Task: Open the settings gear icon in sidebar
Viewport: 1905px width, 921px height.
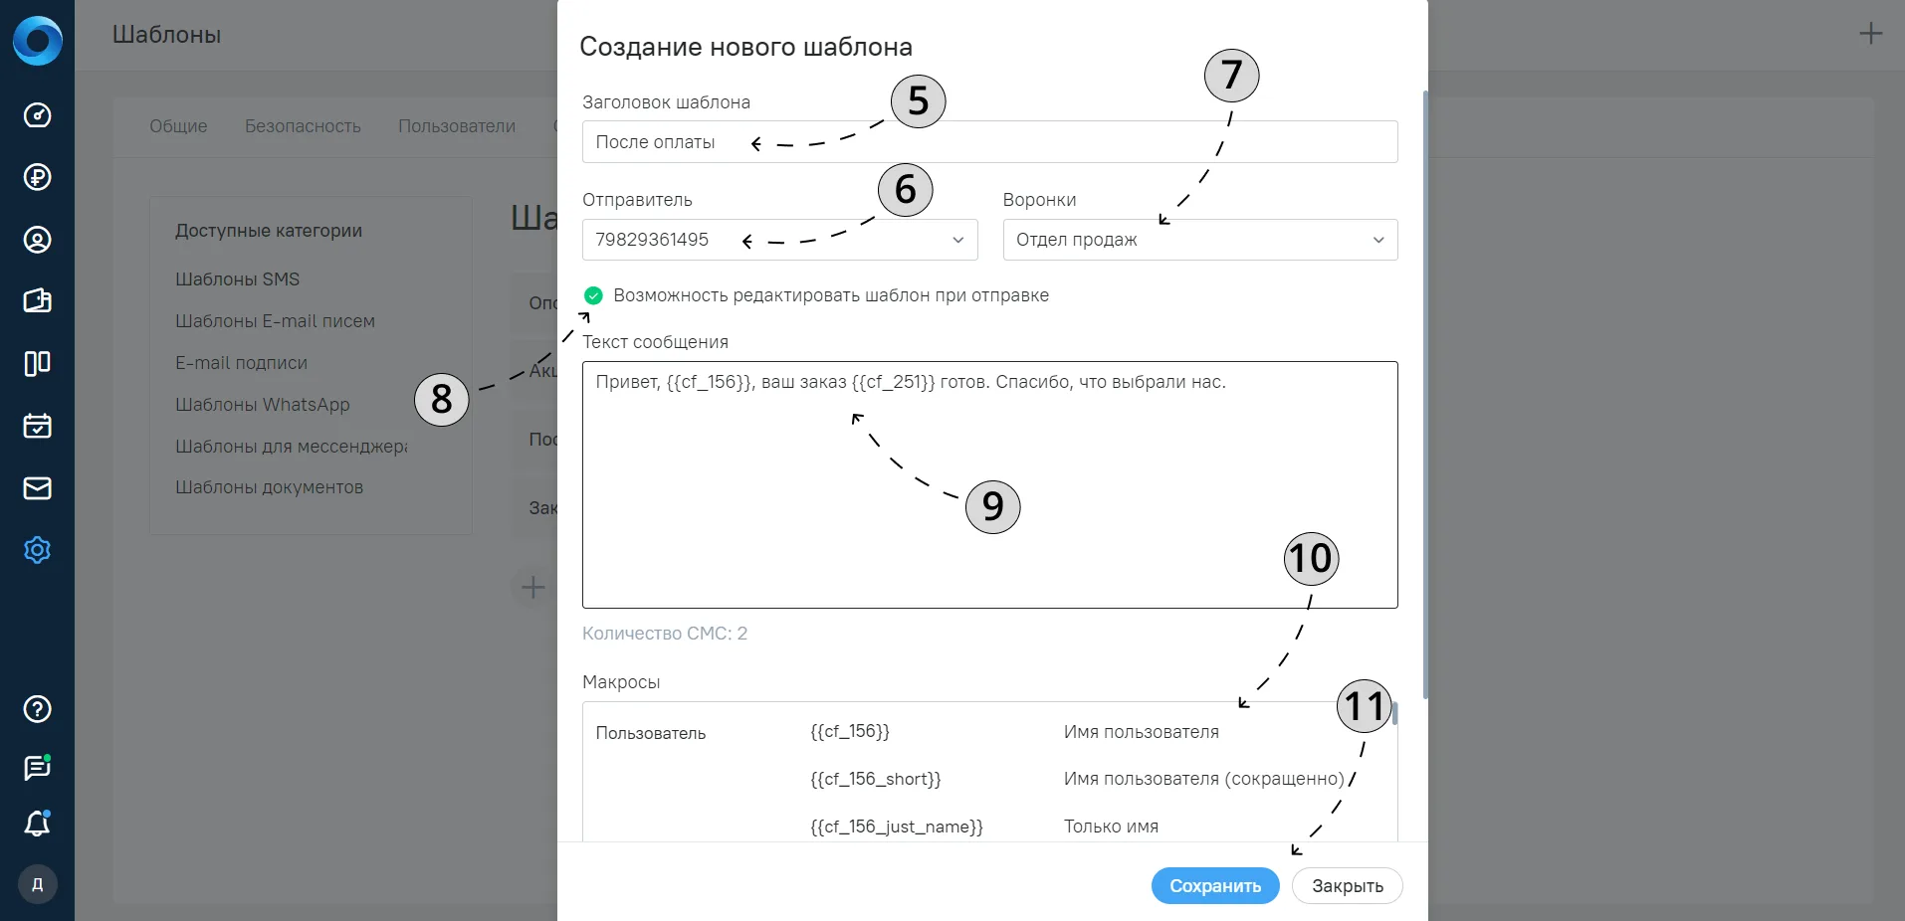Action: click(x=37, y=550)
